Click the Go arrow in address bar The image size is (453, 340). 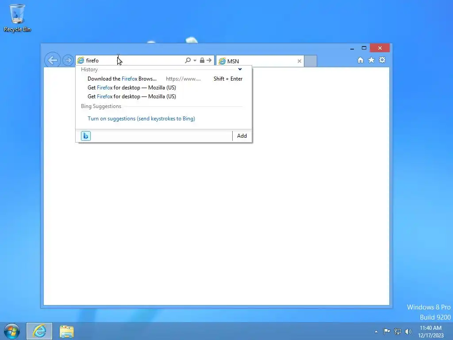pos(209,60)
